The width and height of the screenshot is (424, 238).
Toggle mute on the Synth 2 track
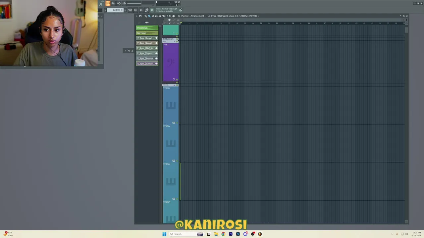(x=177, y=161)
